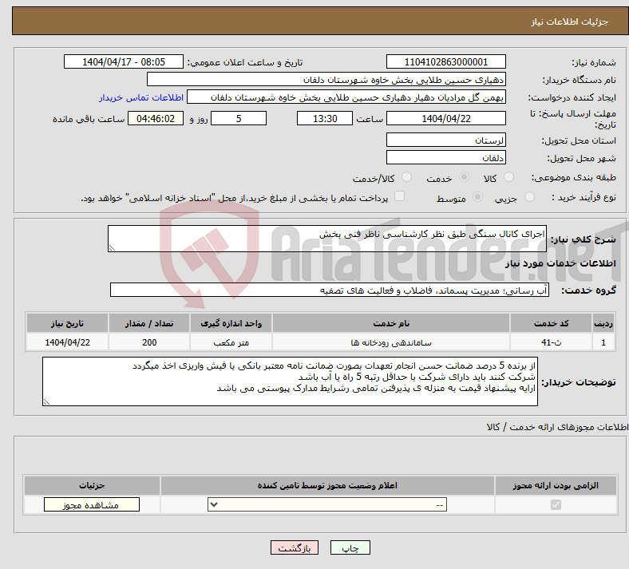
Task: Click the مشاهده مجوز button
Action: 92,504
